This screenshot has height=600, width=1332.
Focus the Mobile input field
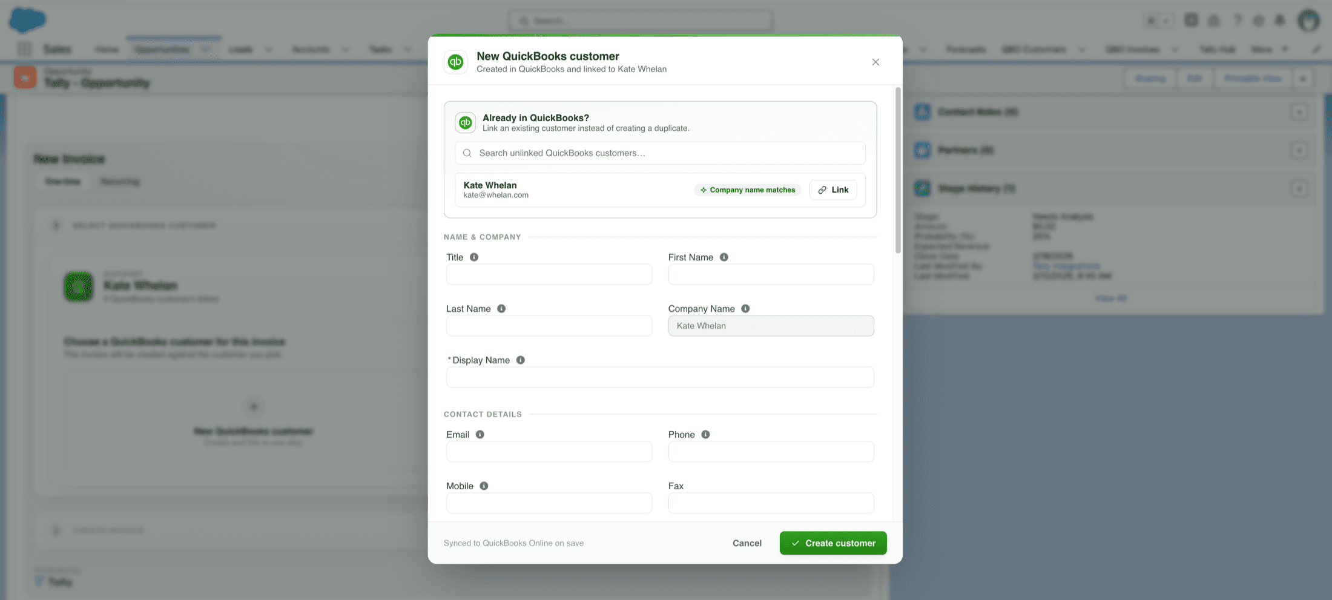549,503
